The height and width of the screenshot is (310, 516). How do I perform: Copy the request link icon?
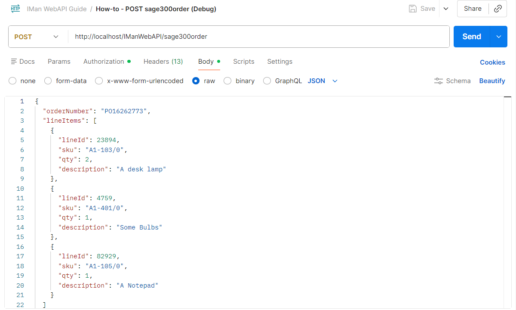pos(498,9)
